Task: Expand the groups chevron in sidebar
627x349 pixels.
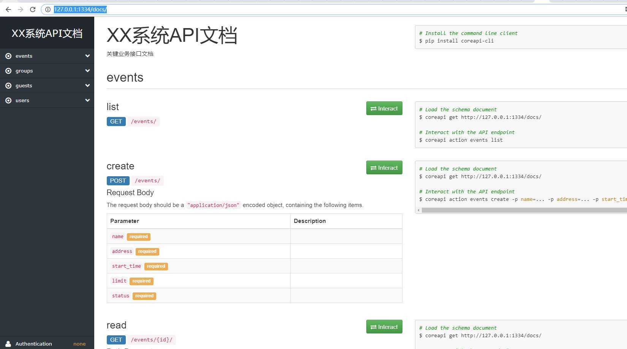Action: point(87,71)
